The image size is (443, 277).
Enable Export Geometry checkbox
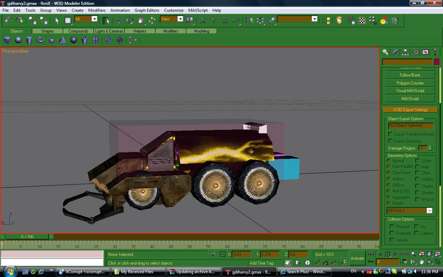pos(391,141)
